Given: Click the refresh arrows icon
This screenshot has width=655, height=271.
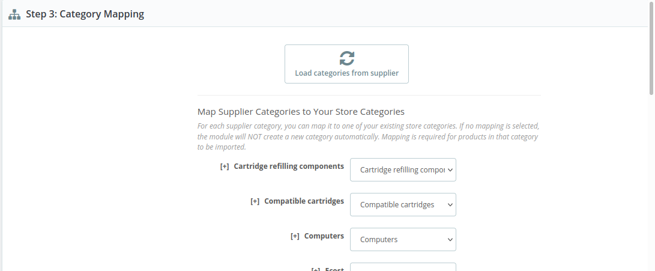Looking at the screenshot, I should tap(346, 58).
